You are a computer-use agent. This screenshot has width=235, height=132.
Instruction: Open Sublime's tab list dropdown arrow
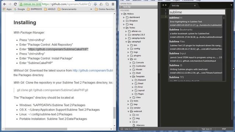(x=232, y=5)
